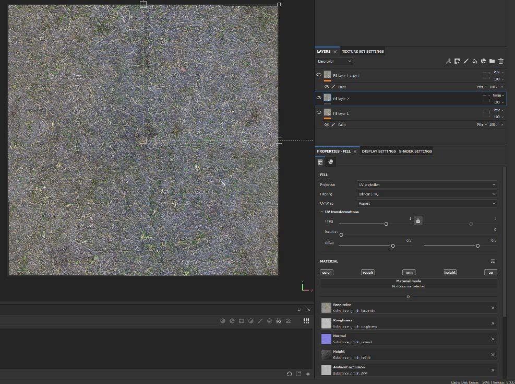Add a new fill layer
Viewport: 515px width, 384px height.
point(475,61)
